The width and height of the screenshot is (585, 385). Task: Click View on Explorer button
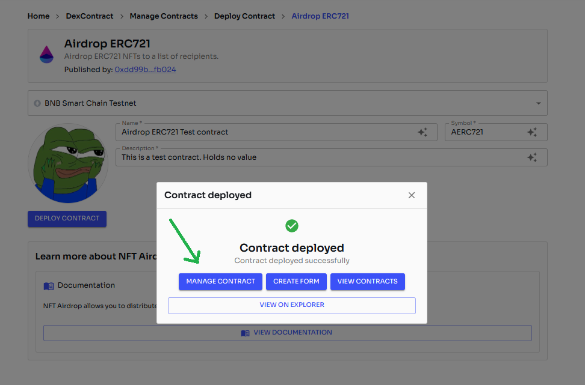coord(292,305)
